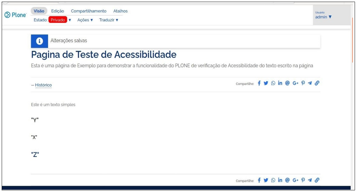Share on Google+ from the bottom share bar
This screenshot has height=192, width=357.
point(295,180)
